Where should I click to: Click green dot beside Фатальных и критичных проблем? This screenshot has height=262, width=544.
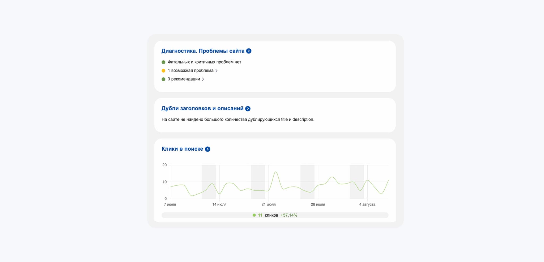163,62
